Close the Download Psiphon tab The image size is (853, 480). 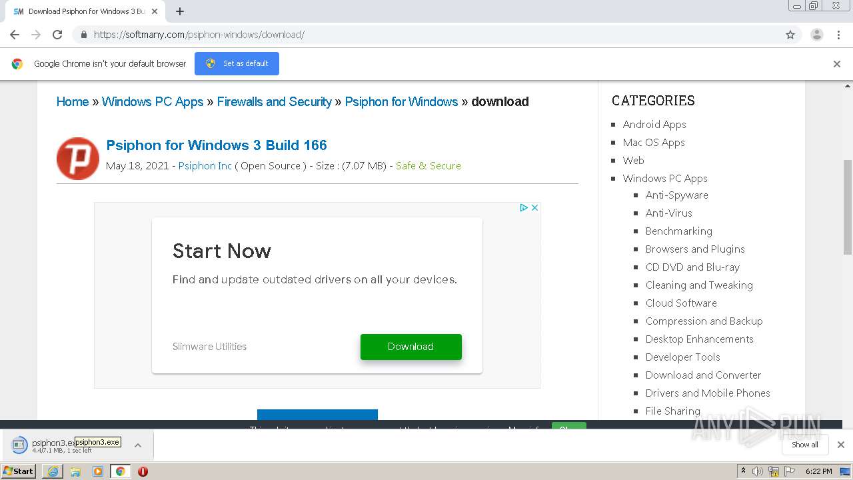click(x=155, y=11)
